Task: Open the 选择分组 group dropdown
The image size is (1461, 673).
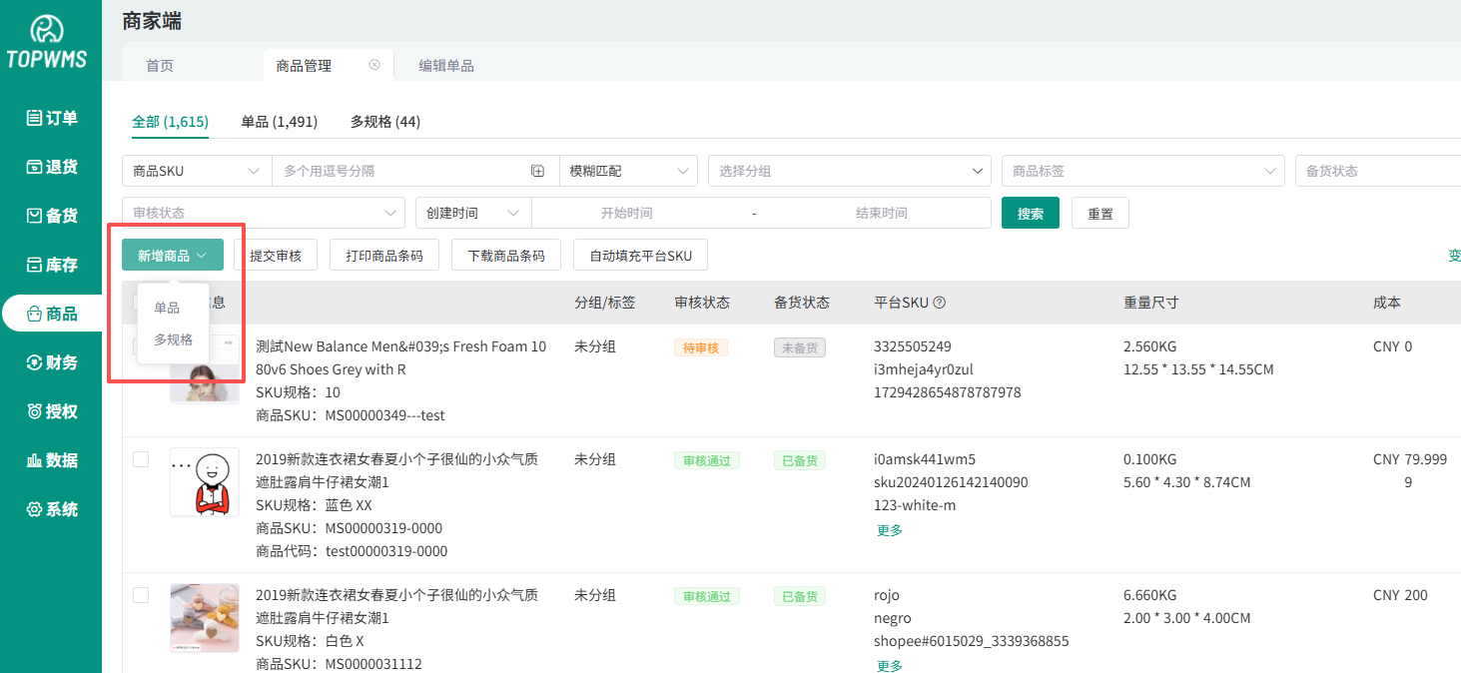Action: tap(849, 171)
